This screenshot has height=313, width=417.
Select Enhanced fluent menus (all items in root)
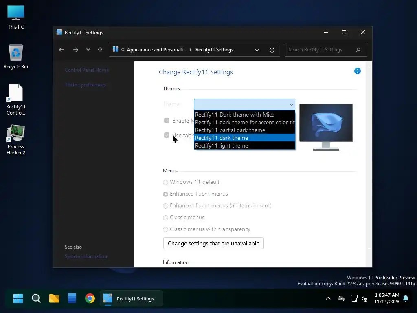(165, 206)
